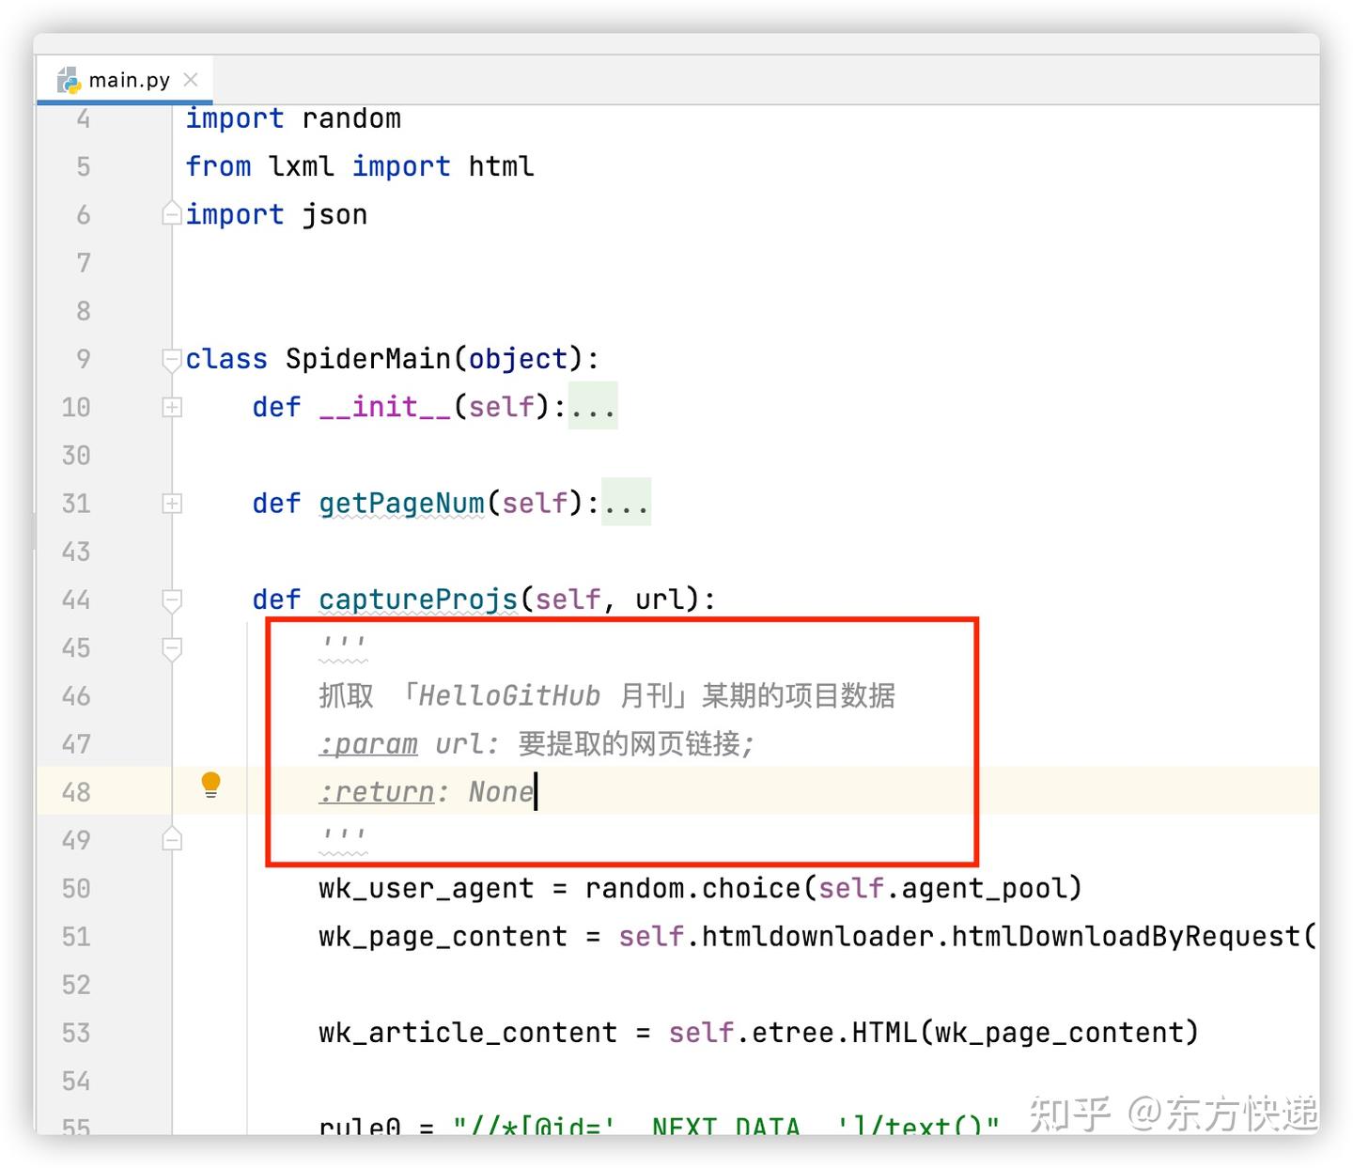Click the plus fold icon beside def __init__

tap(172, 407)
